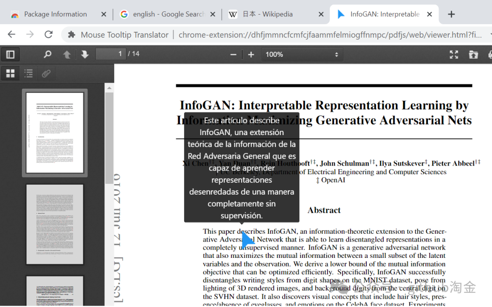This screenshot has width=492, height=307.
Task: Go to next page arrow
Action: coord(85,55)
